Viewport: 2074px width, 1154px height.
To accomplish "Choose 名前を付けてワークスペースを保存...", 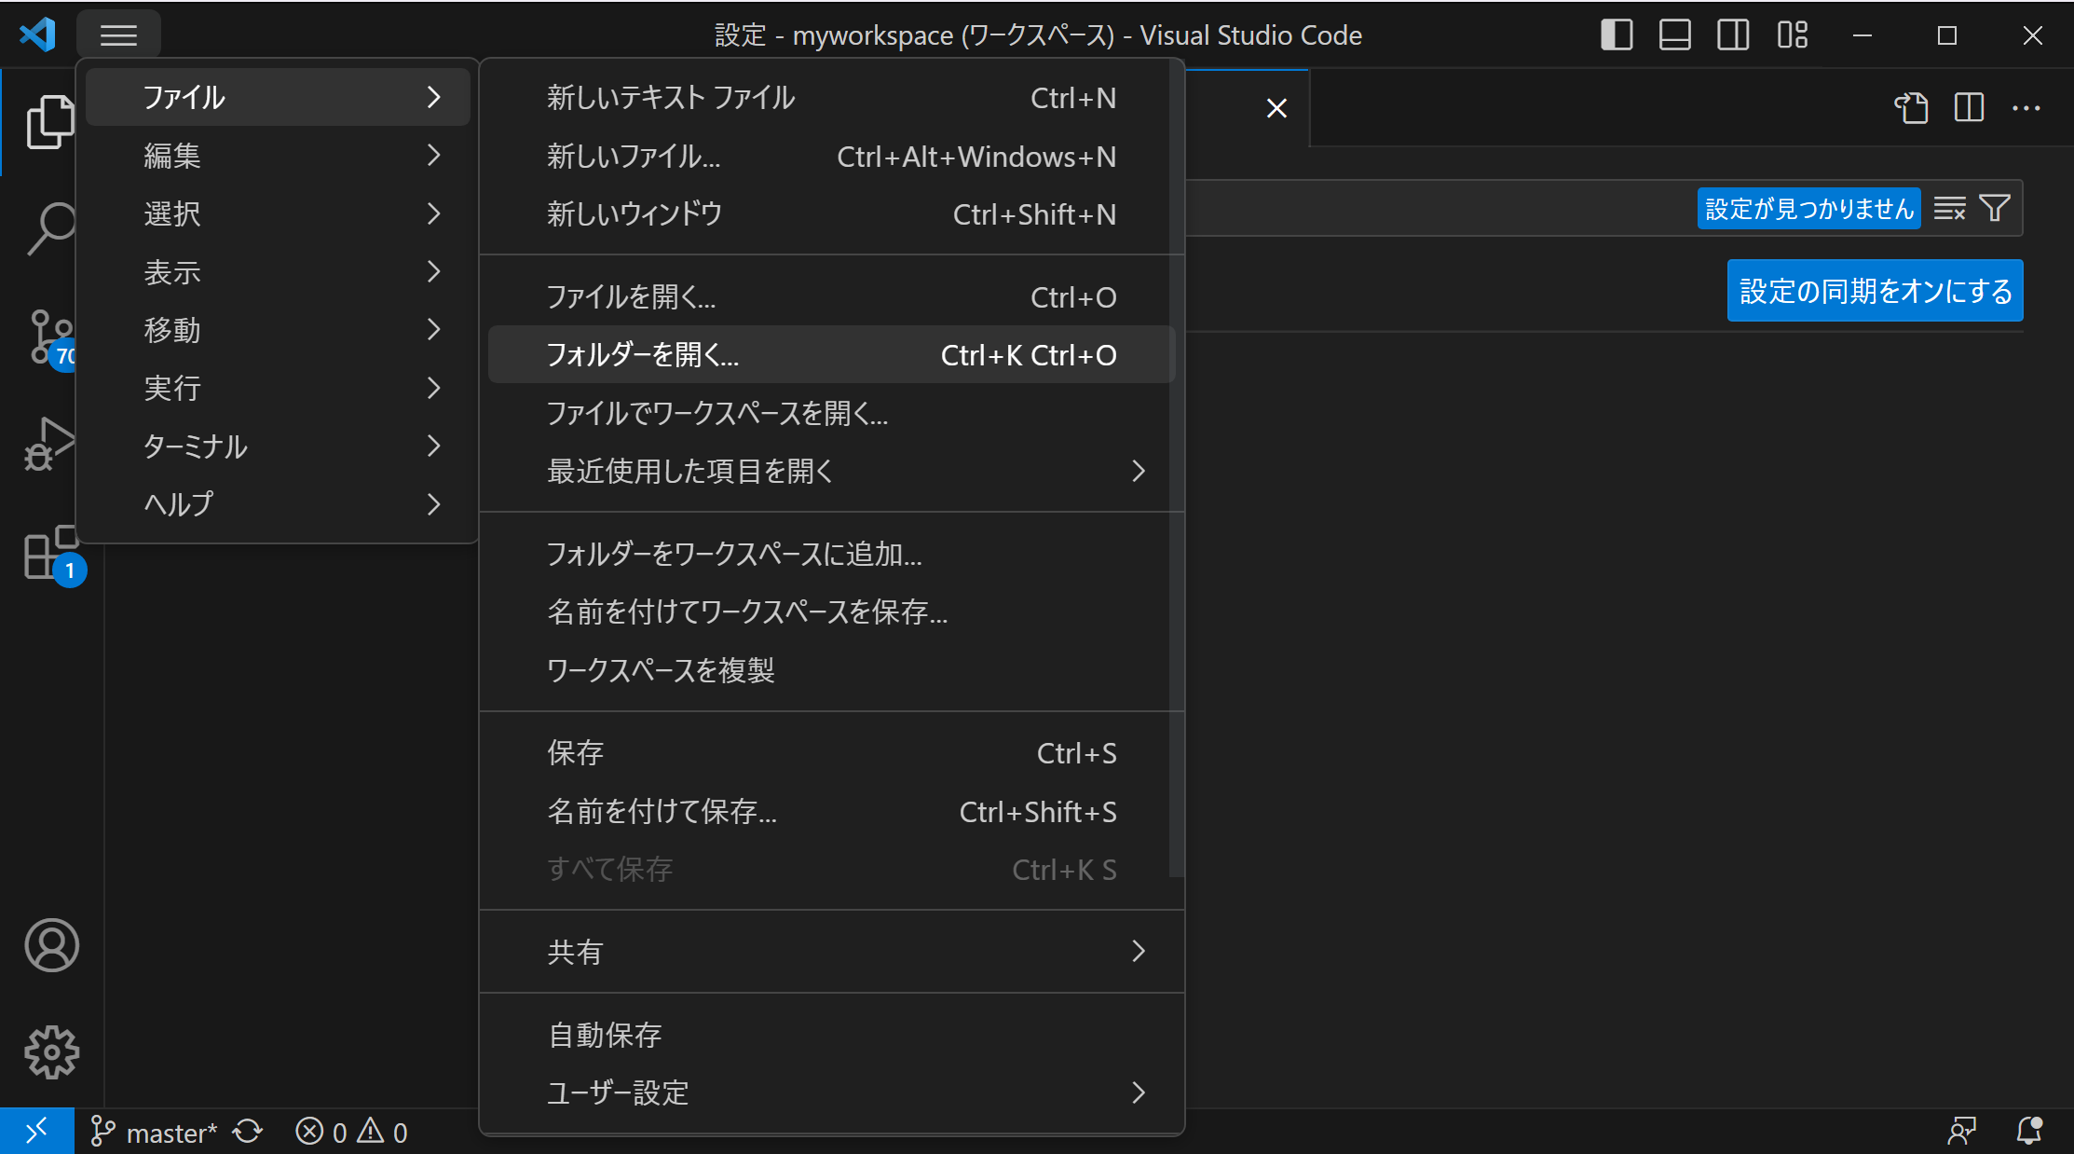I will [x=831, y=611].
